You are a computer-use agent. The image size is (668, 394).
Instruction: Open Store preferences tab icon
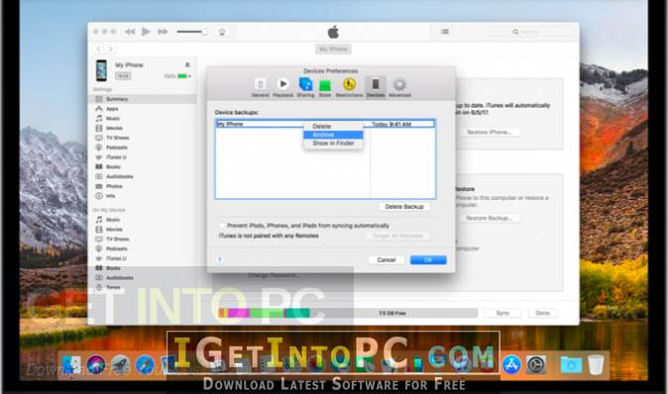coord(325,87)
